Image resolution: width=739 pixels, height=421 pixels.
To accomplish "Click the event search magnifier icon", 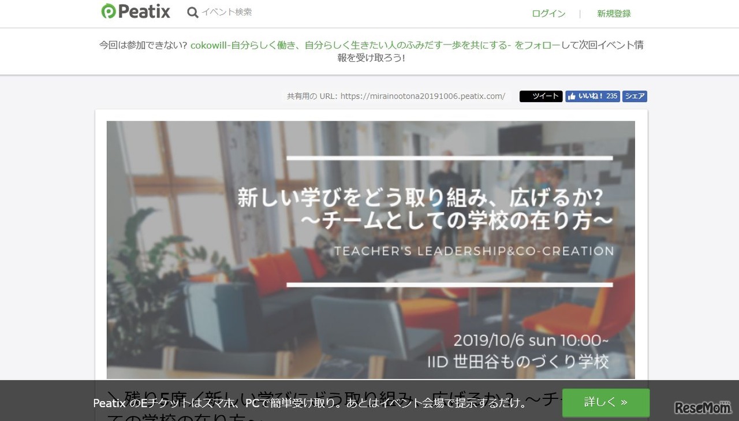I will point(193,12).
